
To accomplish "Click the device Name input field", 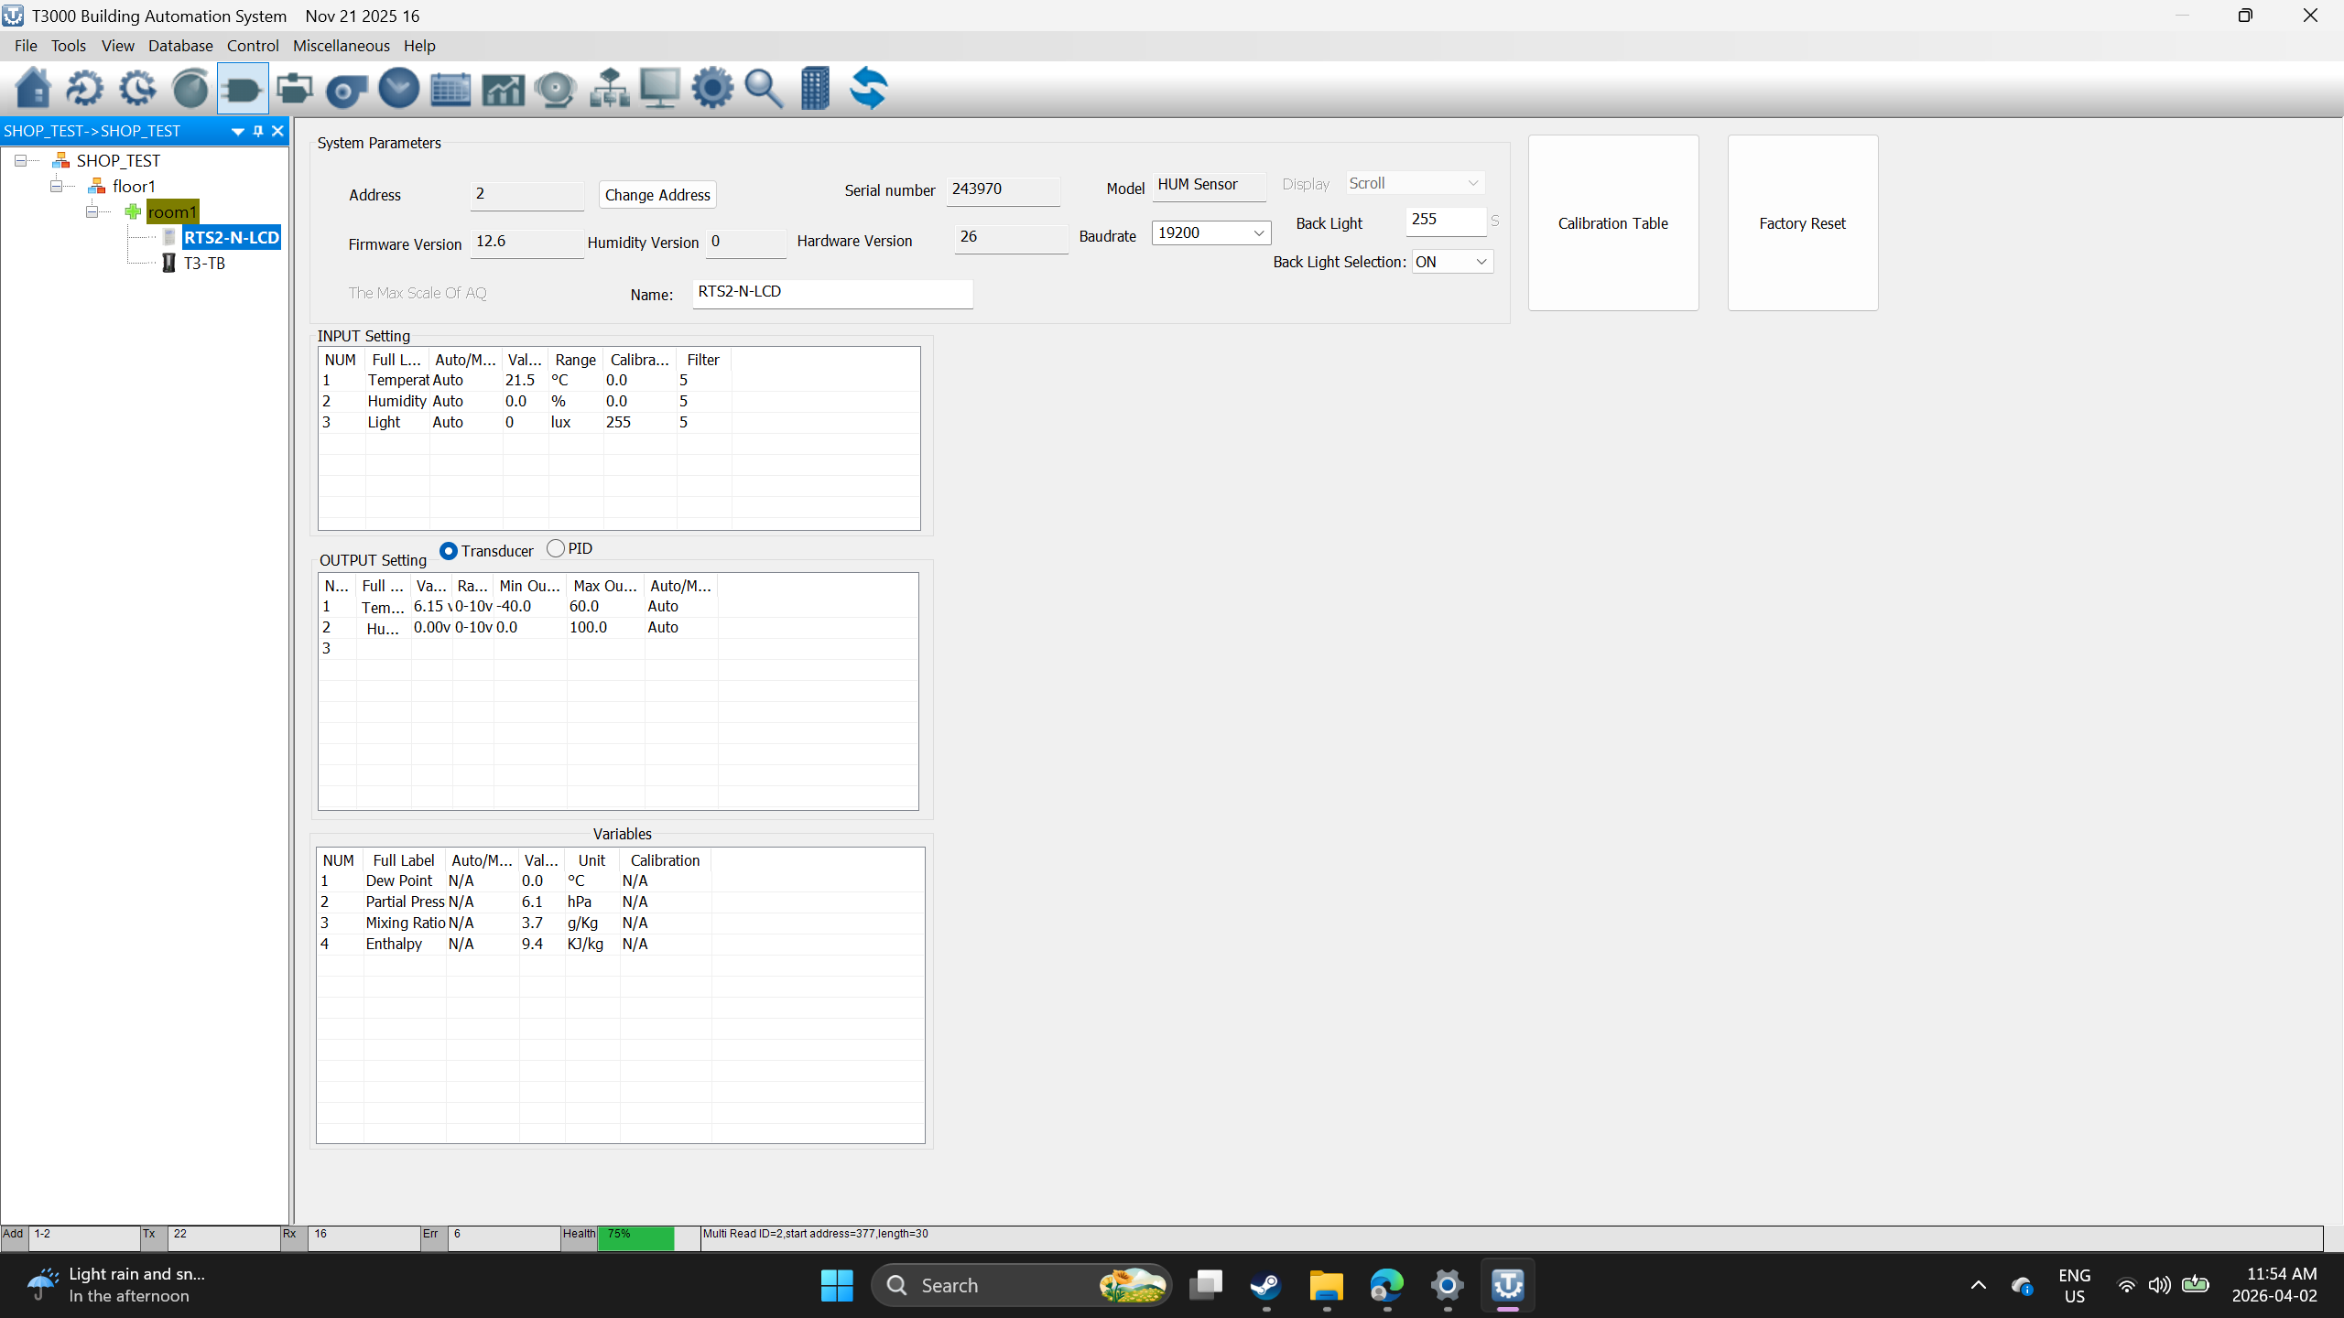I will [x=831, y=293].
